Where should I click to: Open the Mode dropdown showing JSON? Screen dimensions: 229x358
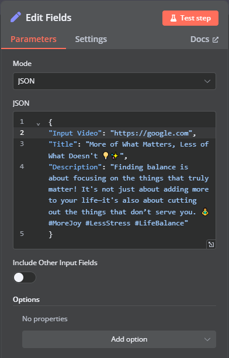tap(114, 81)
